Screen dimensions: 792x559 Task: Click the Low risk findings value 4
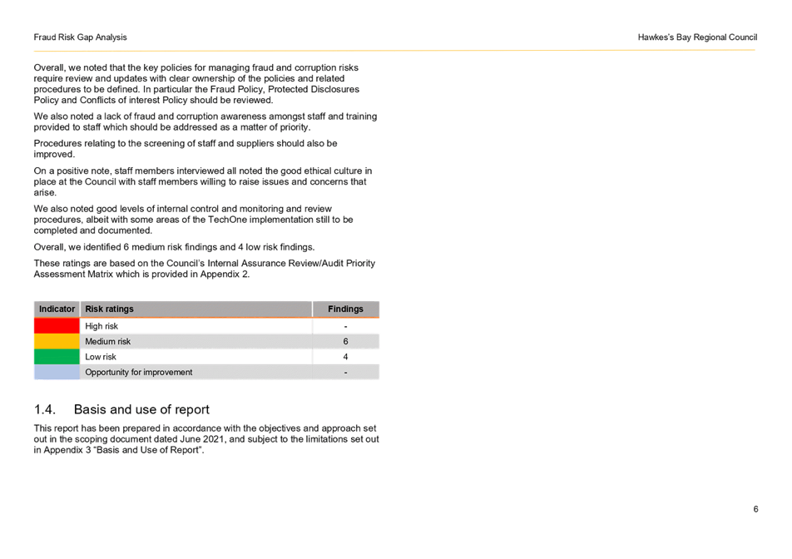345,357
